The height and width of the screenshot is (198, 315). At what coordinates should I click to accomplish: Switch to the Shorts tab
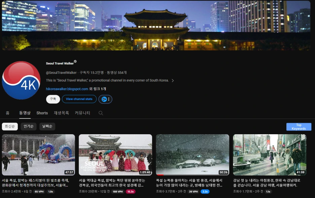click(42, 113)
